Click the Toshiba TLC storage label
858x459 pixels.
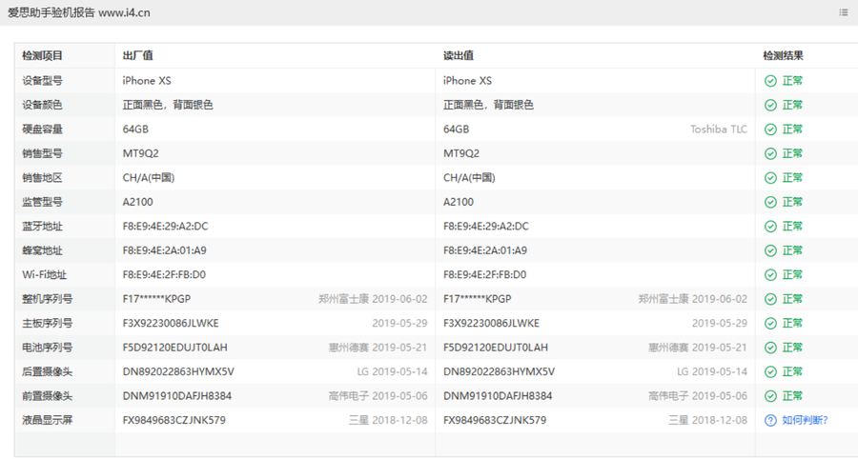pos(719,130)
